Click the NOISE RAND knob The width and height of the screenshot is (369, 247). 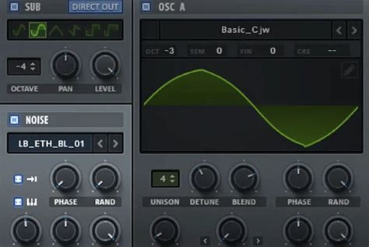(105, 178)
